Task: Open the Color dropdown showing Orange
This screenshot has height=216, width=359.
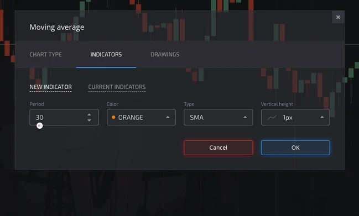Action: click(x=141, y=117)
